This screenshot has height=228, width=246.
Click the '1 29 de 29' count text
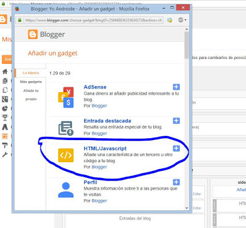pos(60,73)
